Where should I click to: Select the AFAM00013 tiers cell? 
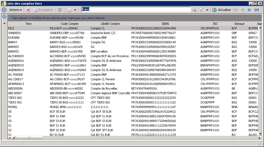click(16, 84)
